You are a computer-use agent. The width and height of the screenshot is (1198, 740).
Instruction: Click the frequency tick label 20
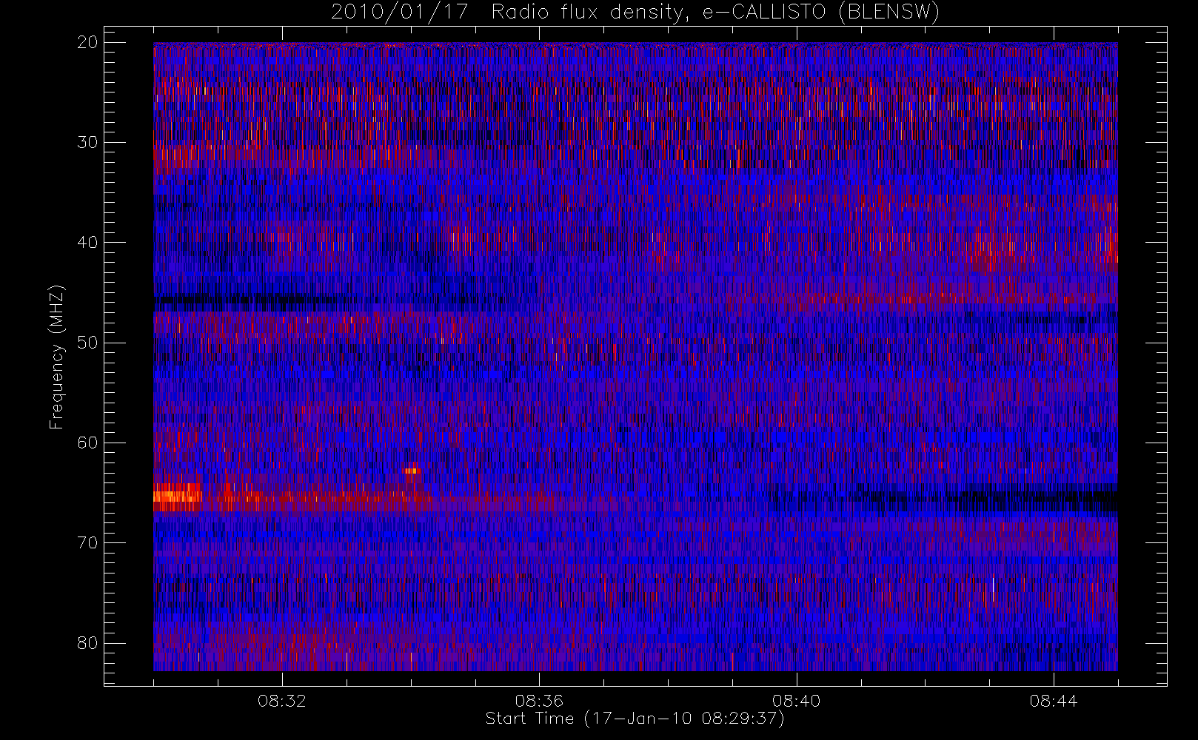[87, 42]
